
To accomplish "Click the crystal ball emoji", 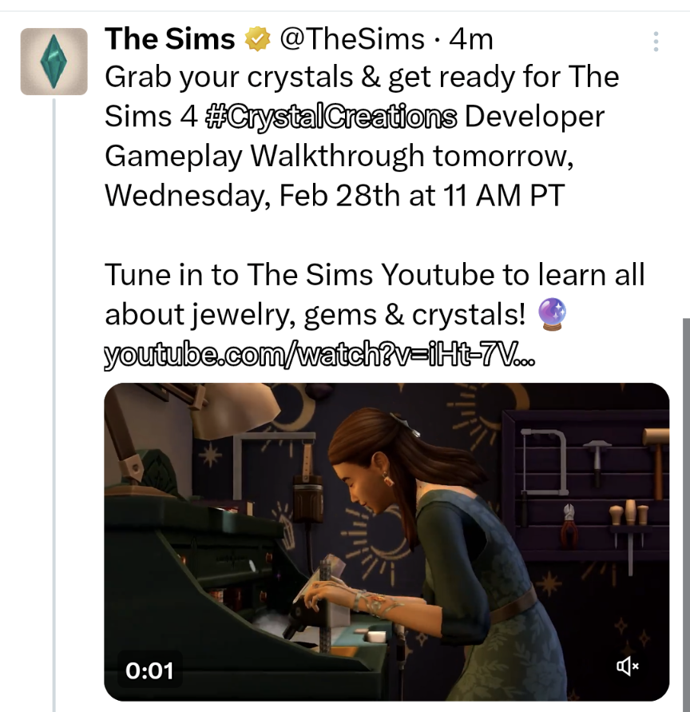I will point(552,314).
